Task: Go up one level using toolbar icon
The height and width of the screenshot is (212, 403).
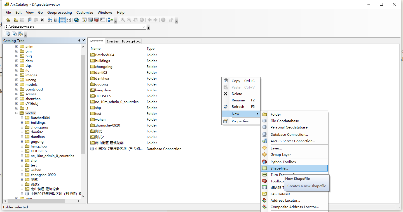Action: (8, 20)
